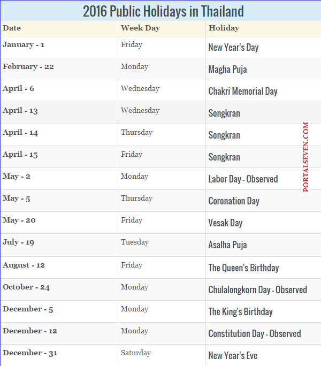Select the Week Day column header

tap(140, 28)
